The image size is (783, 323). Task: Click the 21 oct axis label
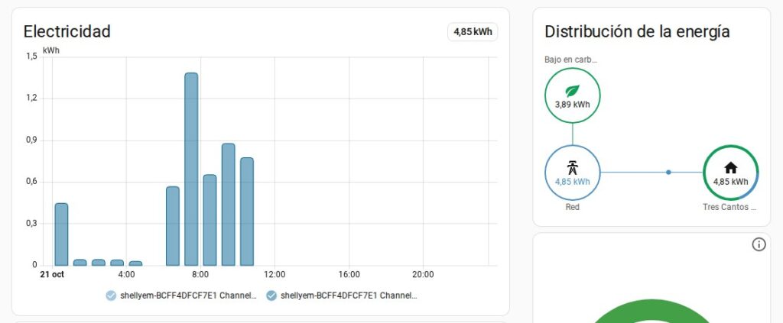pos(52,275)
